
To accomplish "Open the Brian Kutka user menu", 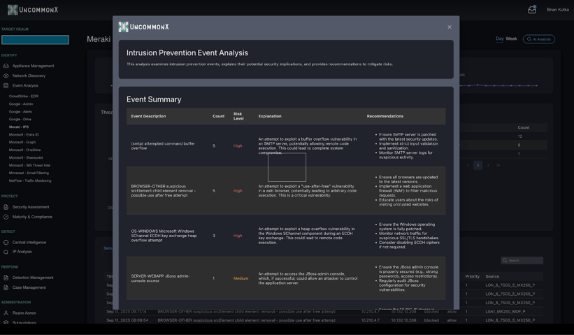I will pos(557,10).
